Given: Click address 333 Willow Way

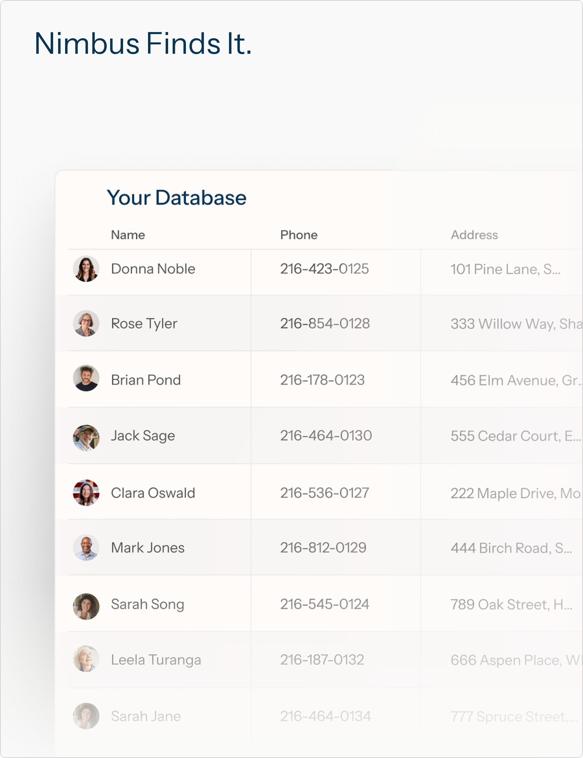Looking at the screenshot, I should point(516,324).
